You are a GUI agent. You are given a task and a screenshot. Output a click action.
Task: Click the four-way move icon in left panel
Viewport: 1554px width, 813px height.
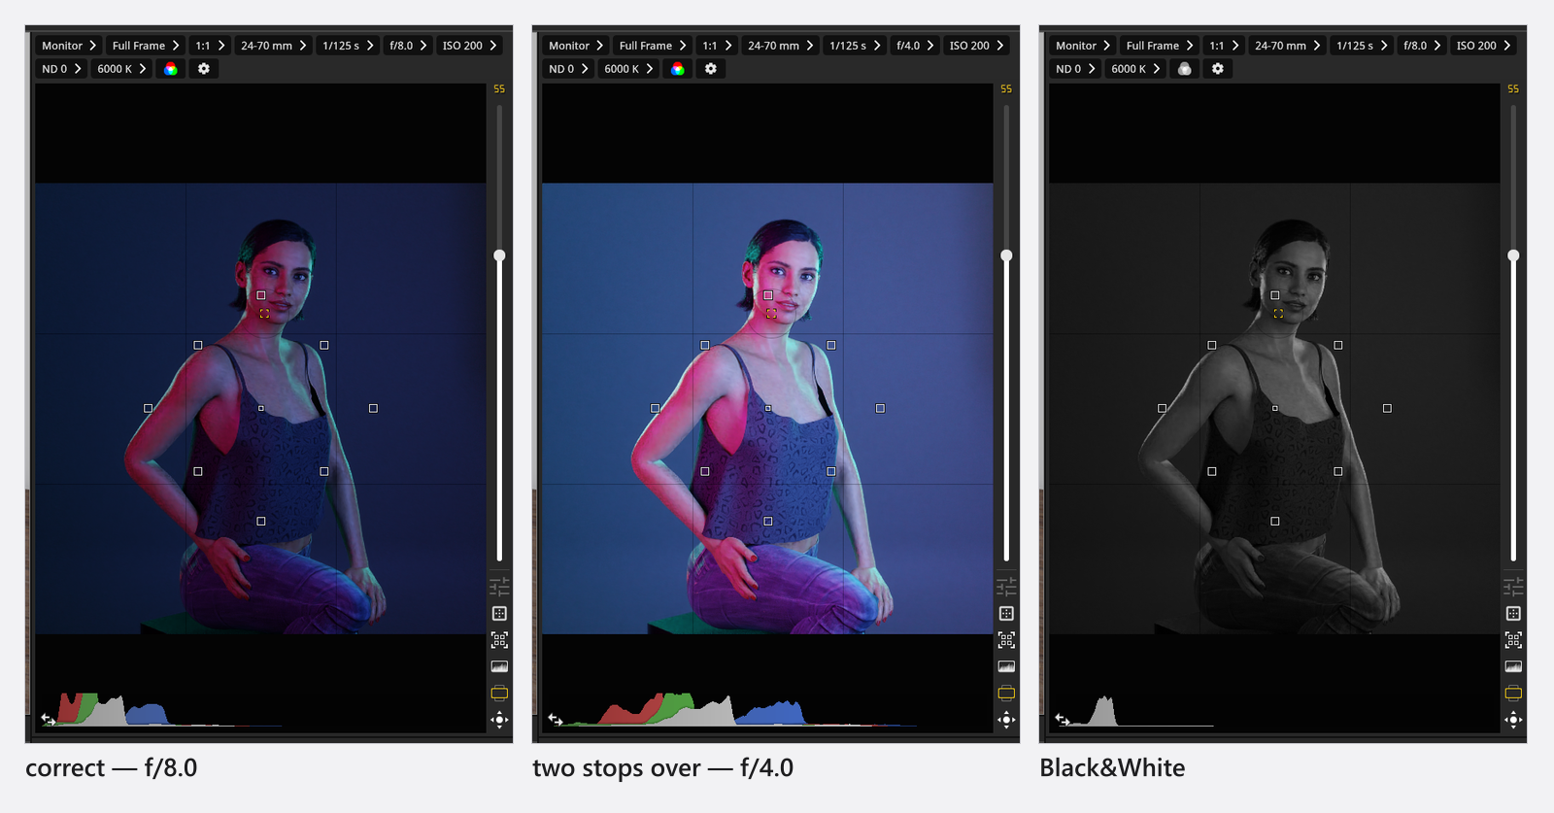point(499,720)
